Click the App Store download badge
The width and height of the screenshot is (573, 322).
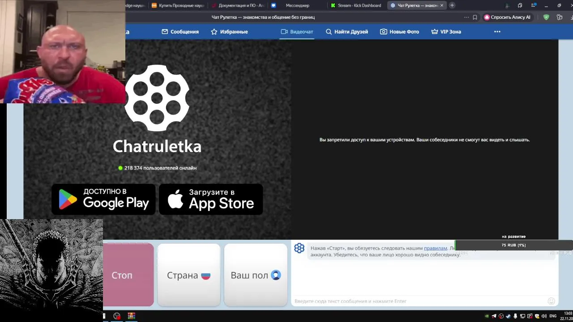pos(211,199)
